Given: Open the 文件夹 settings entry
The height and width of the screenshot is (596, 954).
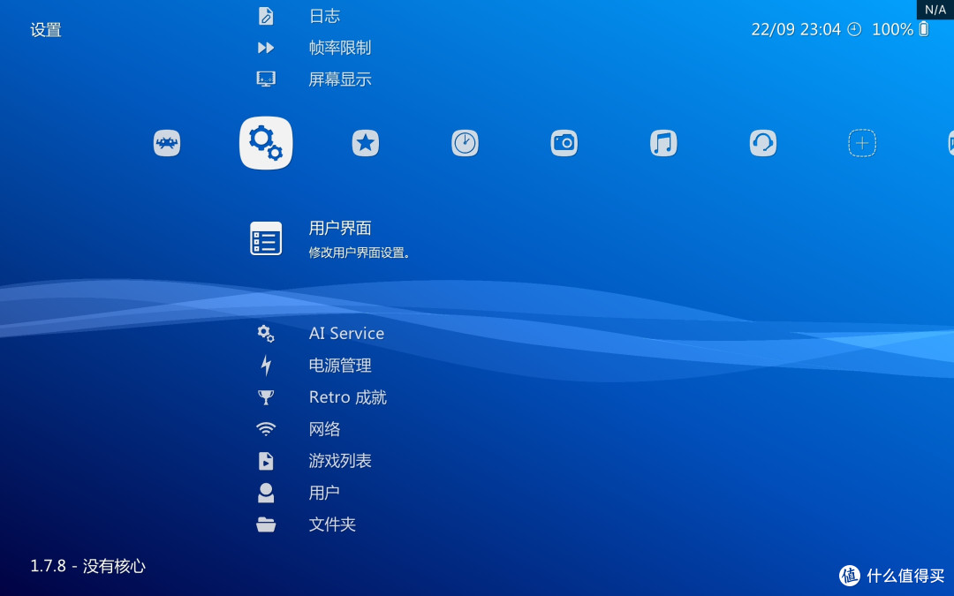Looking at the screenshot, I should point(332,524).
